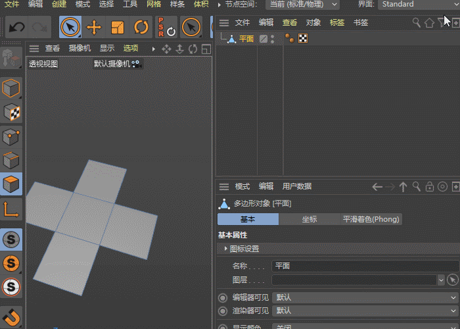Click the UVW checkered tag on 平面

click(303, 38)
